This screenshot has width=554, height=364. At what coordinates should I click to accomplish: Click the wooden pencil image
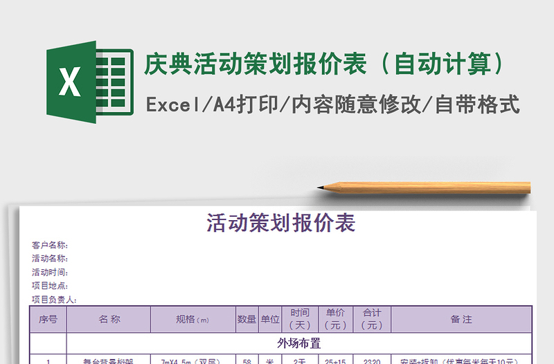point(424,188)
